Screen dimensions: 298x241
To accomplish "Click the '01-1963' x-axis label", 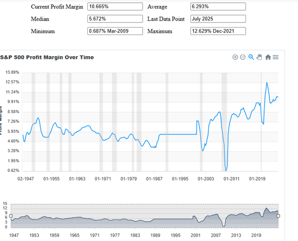I will [x=77, y=179].
